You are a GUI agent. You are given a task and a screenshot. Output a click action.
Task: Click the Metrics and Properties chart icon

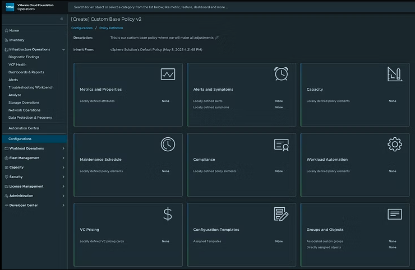point(168,74)
